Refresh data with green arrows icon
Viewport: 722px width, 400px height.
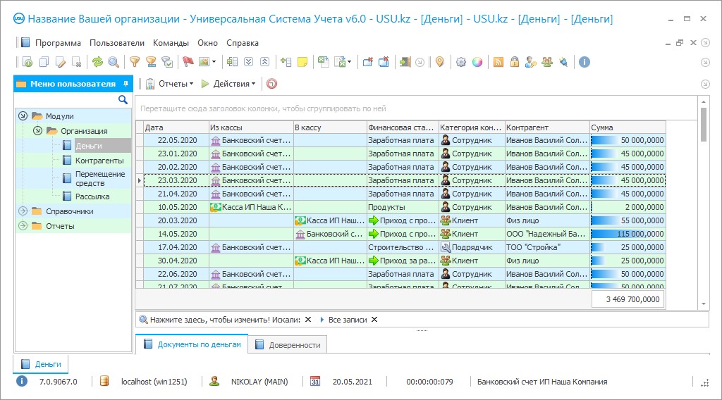(97, 62)
